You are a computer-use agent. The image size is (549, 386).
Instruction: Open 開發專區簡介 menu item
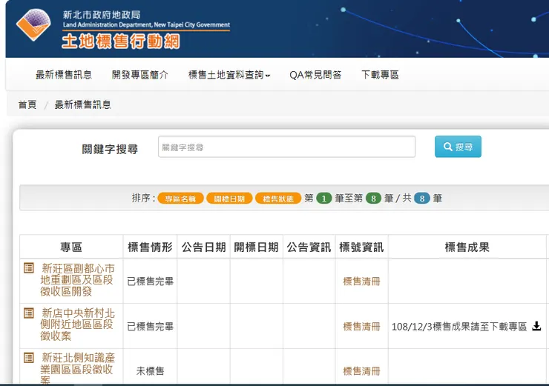(x=140, y=75)
